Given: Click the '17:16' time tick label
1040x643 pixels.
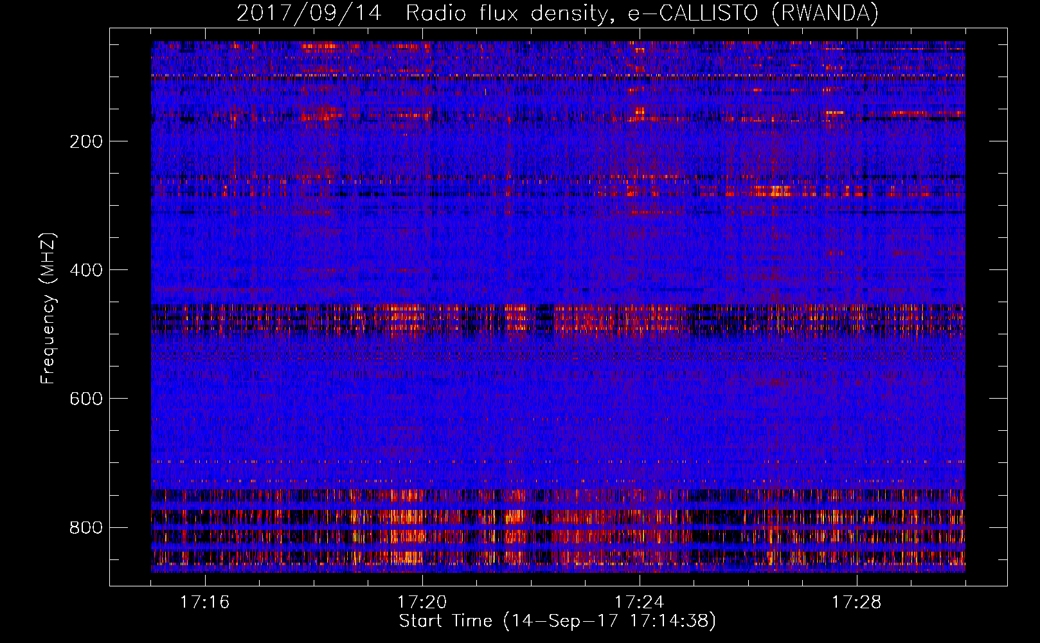Looking at the screenshot, I should 205,602.
